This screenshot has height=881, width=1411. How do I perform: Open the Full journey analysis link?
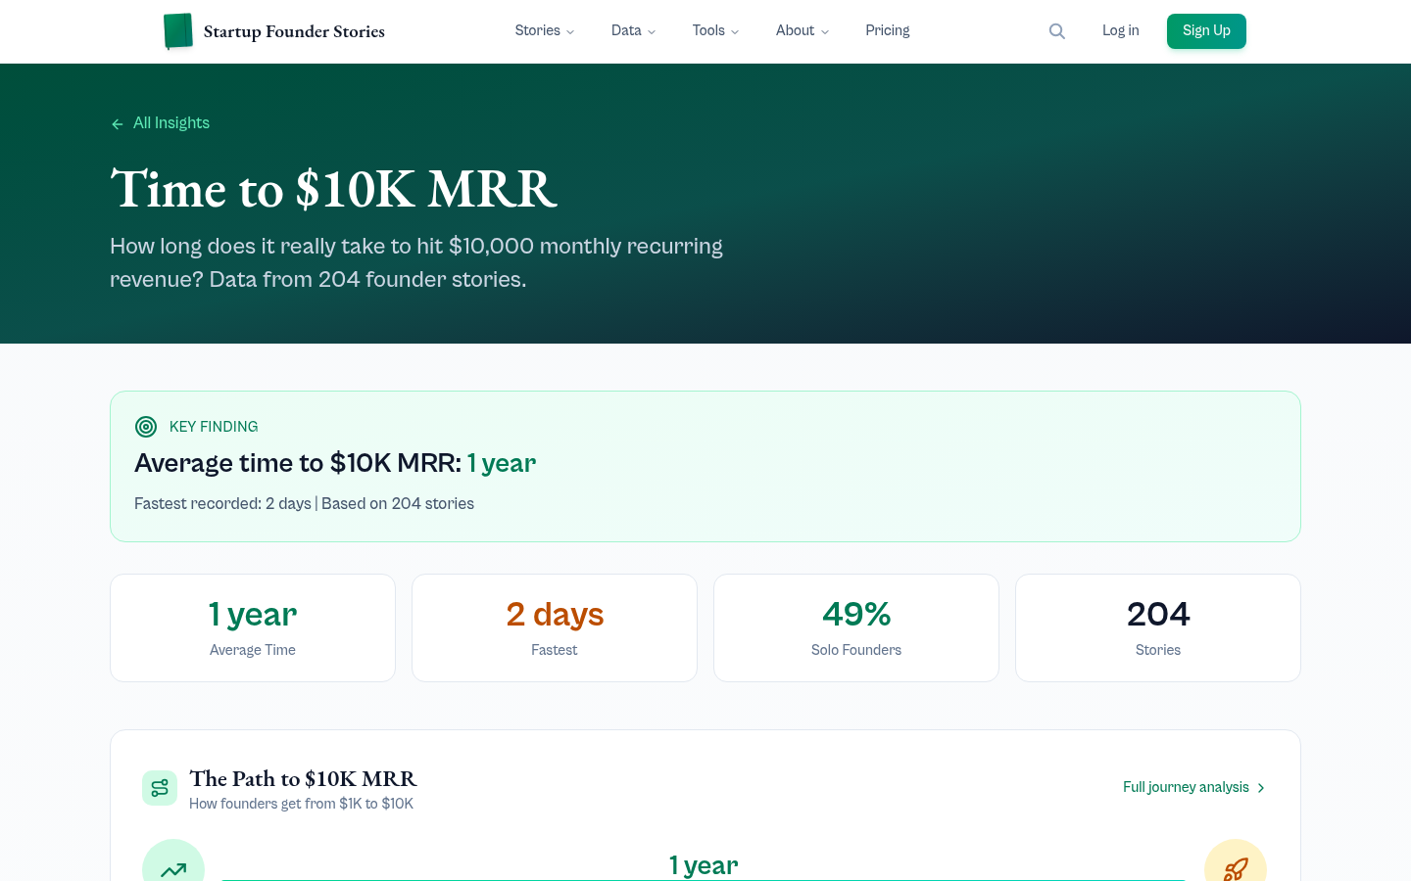1186,787
